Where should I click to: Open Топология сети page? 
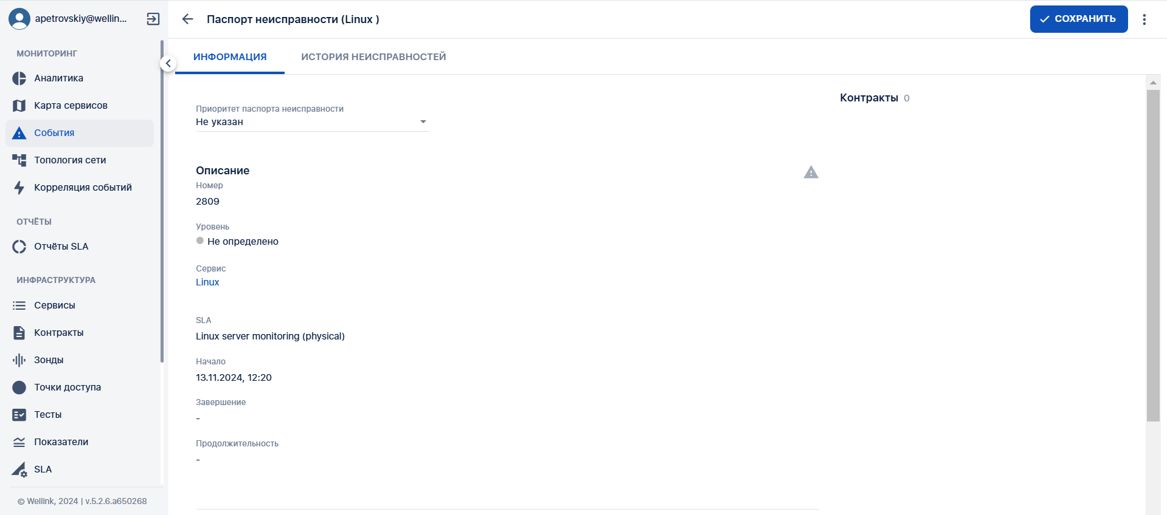(x=80, y=160)
